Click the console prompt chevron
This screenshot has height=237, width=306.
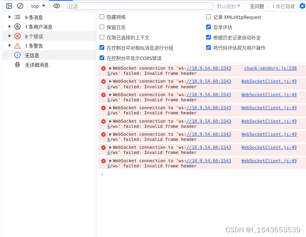102,174
